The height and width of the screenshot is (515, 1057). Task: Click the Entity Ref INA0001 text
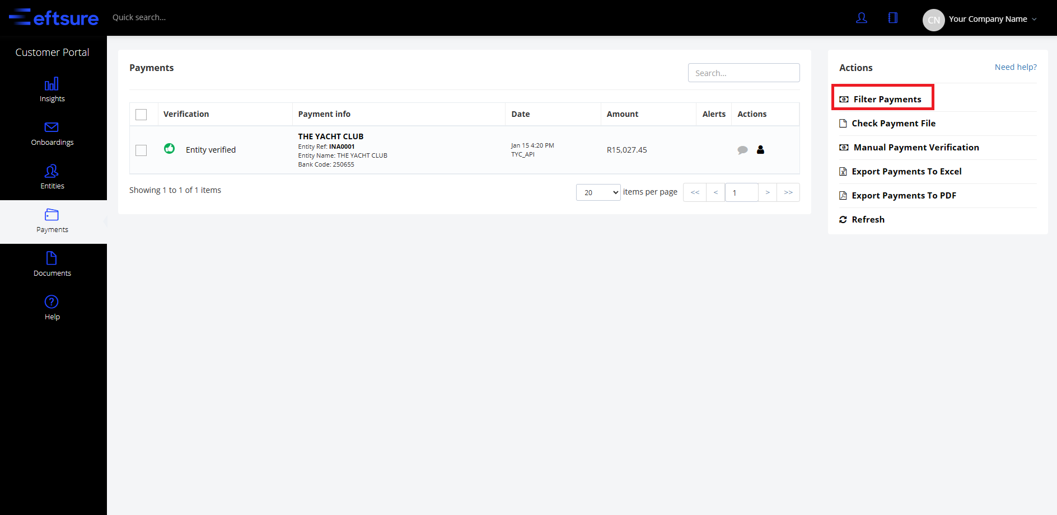tap(326, 147)
